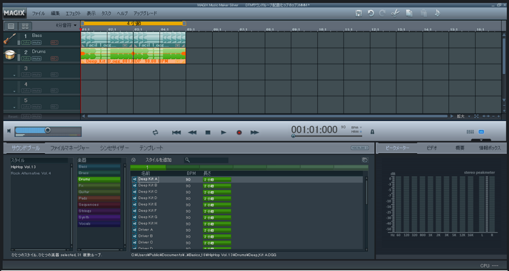Click the search magnifier icon
Screen dimensions: 509x271
(187, 160)
